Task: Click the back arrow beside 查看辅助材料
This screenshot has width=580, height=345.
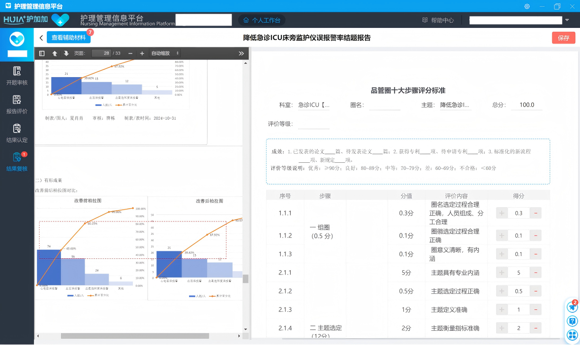Action: click(x=41, y=38)
